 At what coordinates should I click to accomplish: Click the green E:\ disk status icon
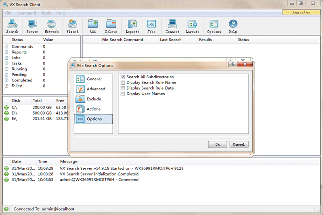tap(6, 119)
